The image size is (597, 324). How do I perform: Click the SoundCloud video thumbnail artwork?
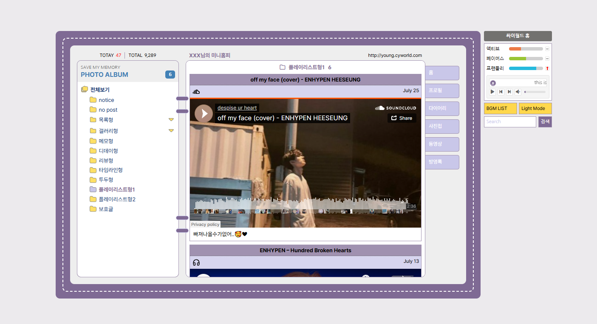pyautogui.click(x=306, y=163)
